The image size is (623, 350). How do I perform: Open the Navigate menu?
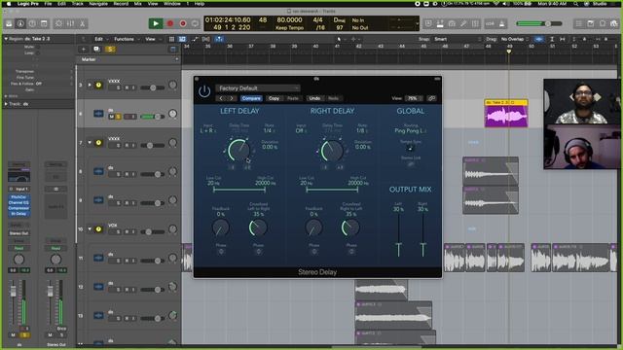[98, 4]
